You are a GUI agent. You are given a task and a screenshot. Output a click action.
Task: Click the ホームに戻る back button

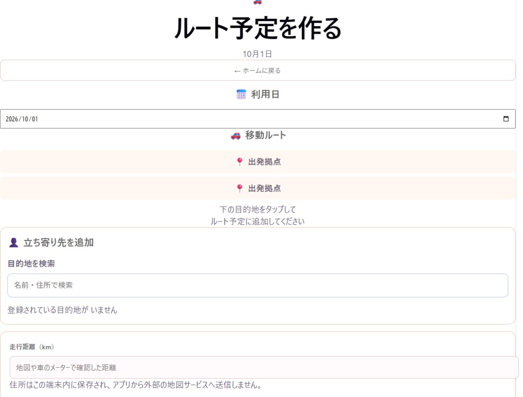[x=257, y=71]
